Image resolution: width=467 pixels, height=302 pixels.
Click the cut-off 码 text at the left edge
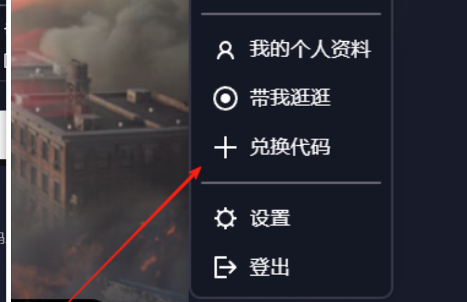click(x=2, y=238)
